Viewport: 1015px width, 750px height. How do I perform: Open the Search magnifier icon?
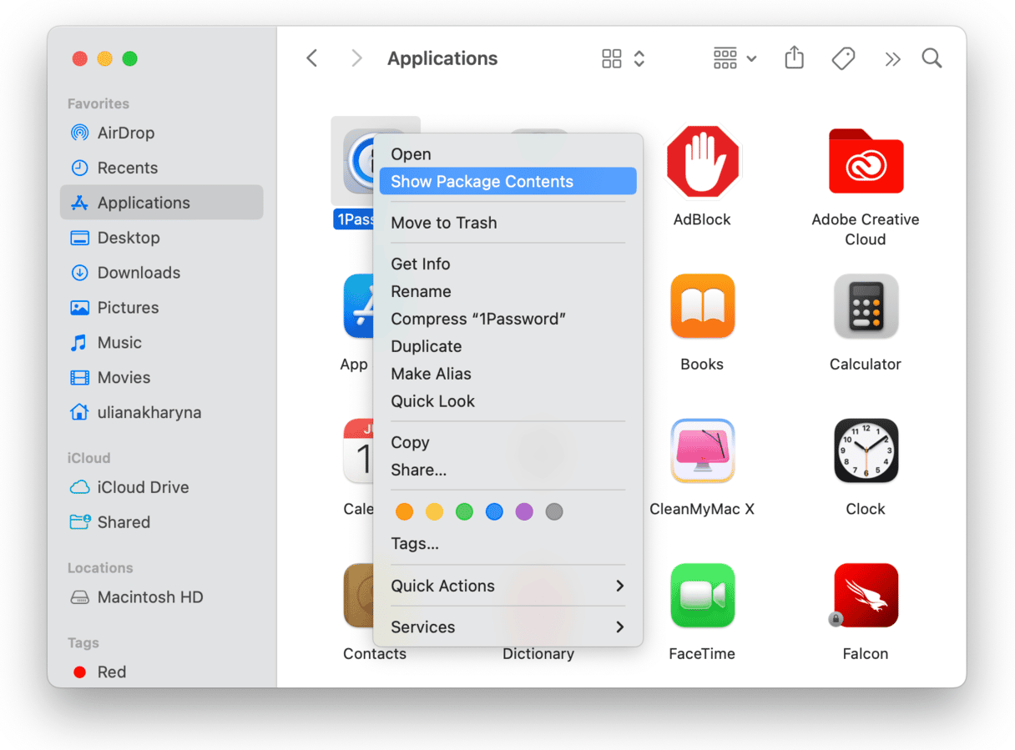pyautogui.click(x=932, y=58)
